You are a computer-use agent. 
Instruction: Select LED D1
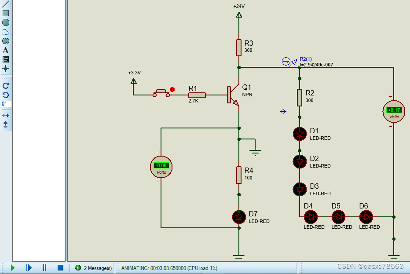(x=300, y=134)
